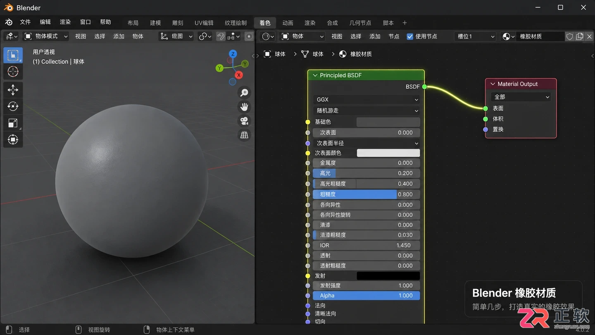Click the 橡胶材质 breadcrumb item

click(x=355, y=54)
